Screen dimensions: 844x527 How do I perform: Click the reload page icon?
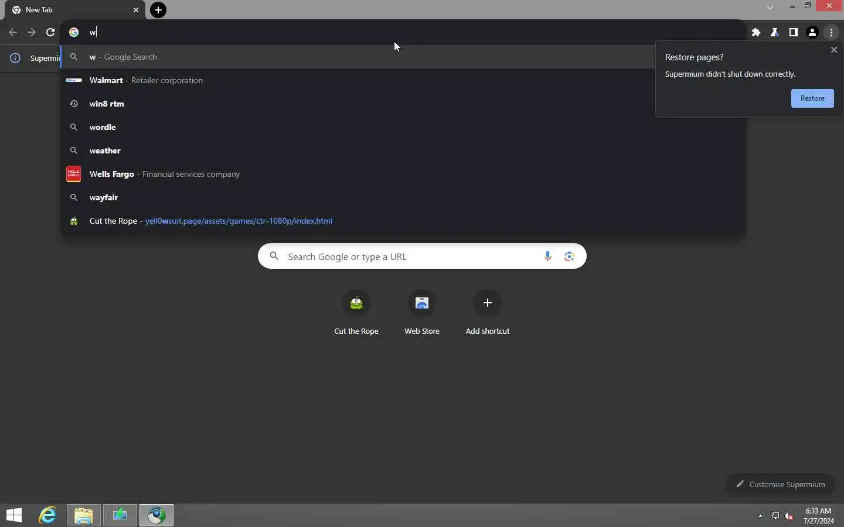tap(50, 32)
